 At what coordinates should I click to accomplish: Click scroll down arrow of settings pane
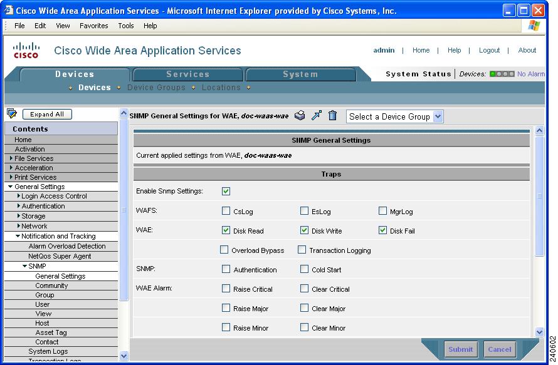[x=539, y=332]
